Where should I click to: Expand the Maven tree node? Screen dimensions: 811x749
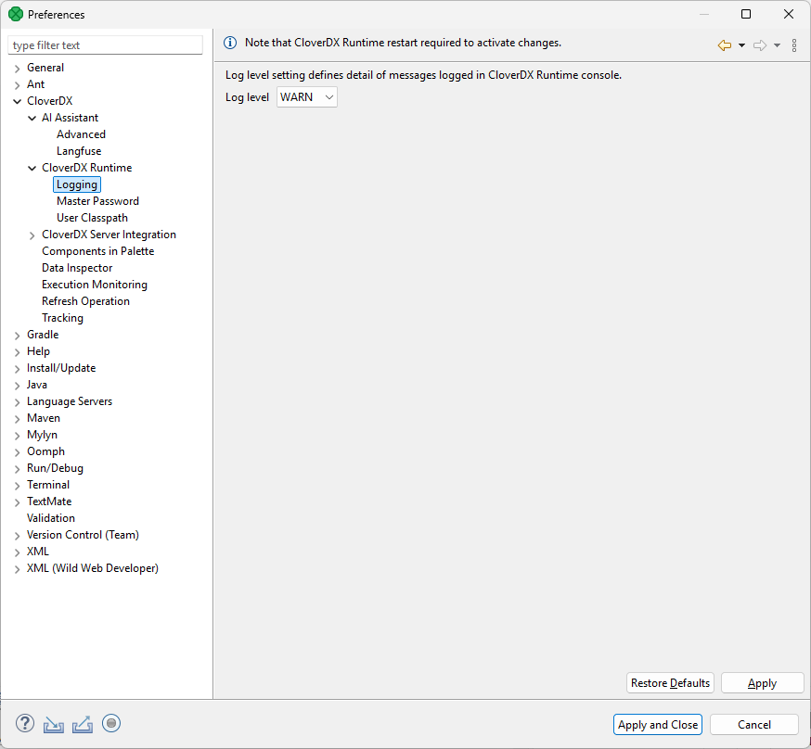17,418
